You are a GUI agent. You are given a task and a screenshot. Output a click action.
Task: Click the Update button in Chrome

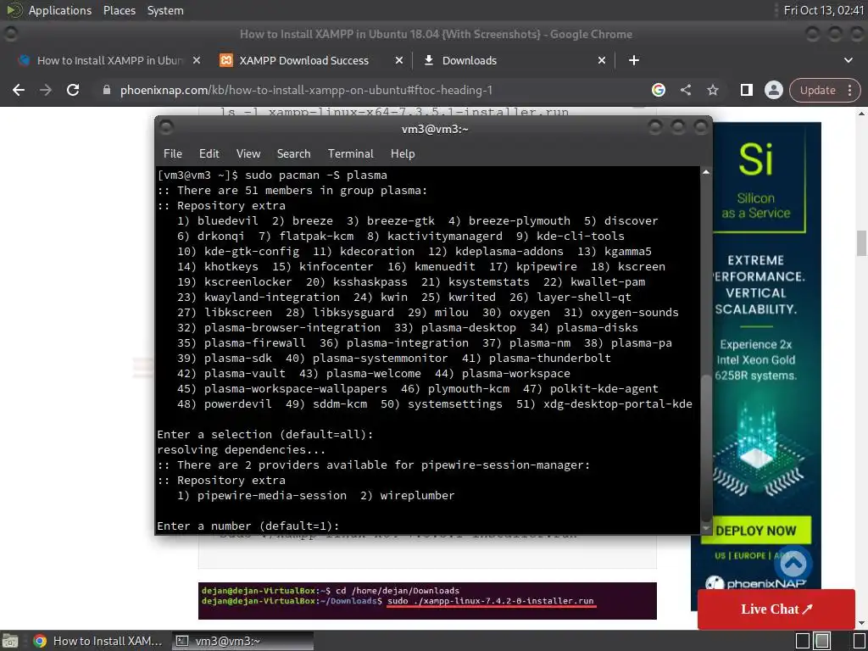point(818,90)
